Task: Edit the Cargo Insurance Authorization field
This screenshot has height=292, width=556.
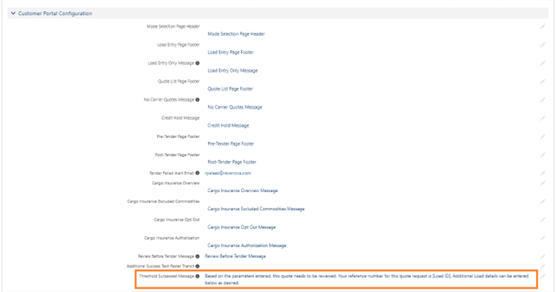Action: click(x=543, y=238)
